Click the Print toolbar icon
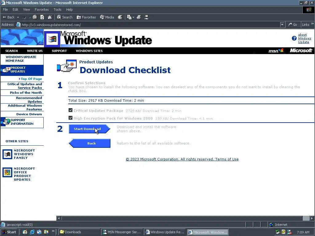Image resolution: width=315 pixels, height=236 pixels. click(x=139, y=17)
